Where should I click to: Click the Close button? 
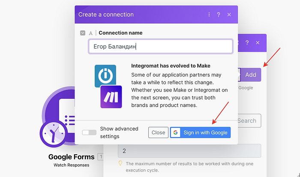[158, 133]
